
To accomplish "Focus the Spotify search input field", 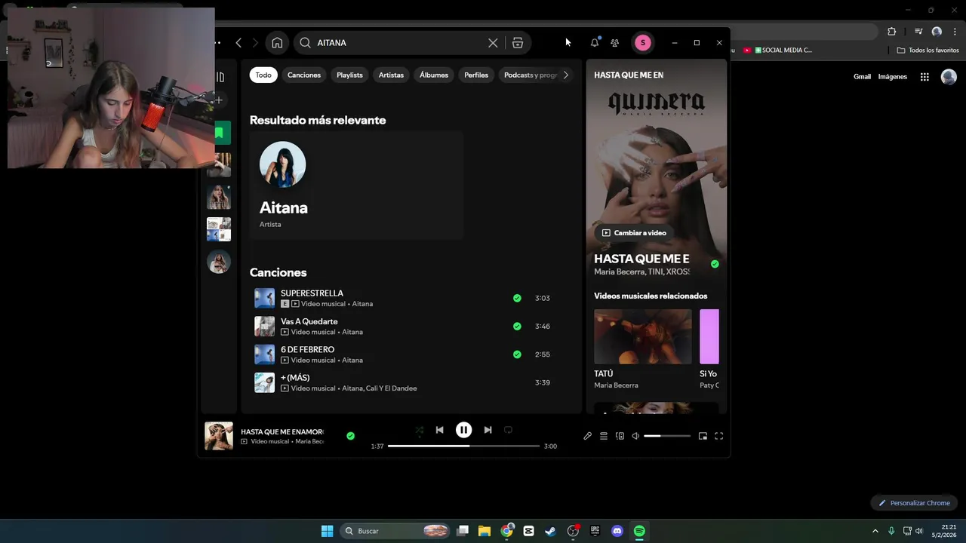I will [x=400, y=43].
